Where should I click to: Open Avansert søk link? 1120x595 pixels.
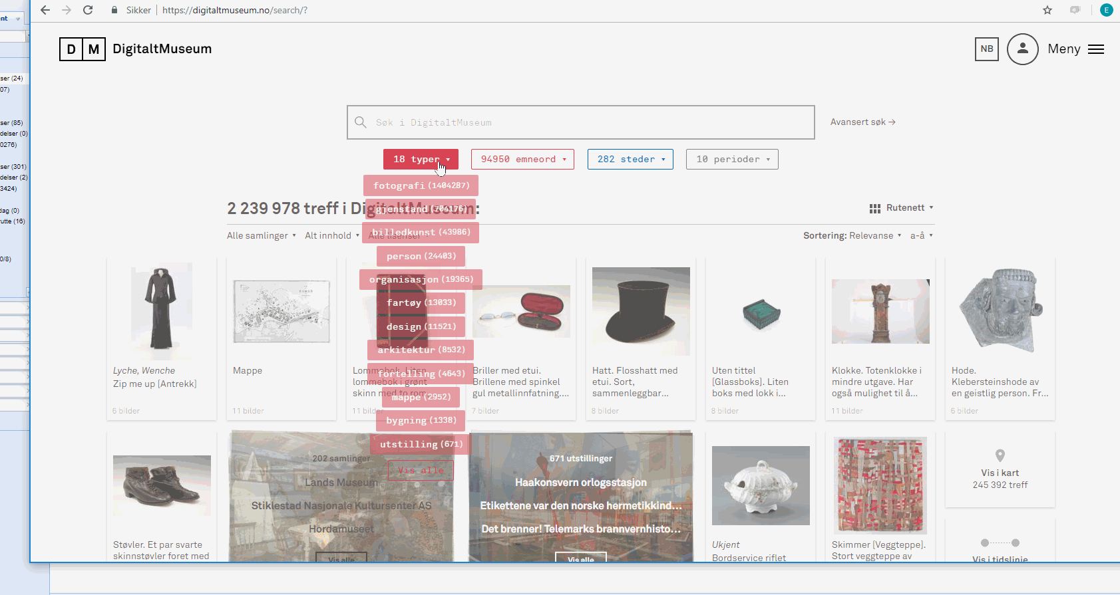coord(862,122)
